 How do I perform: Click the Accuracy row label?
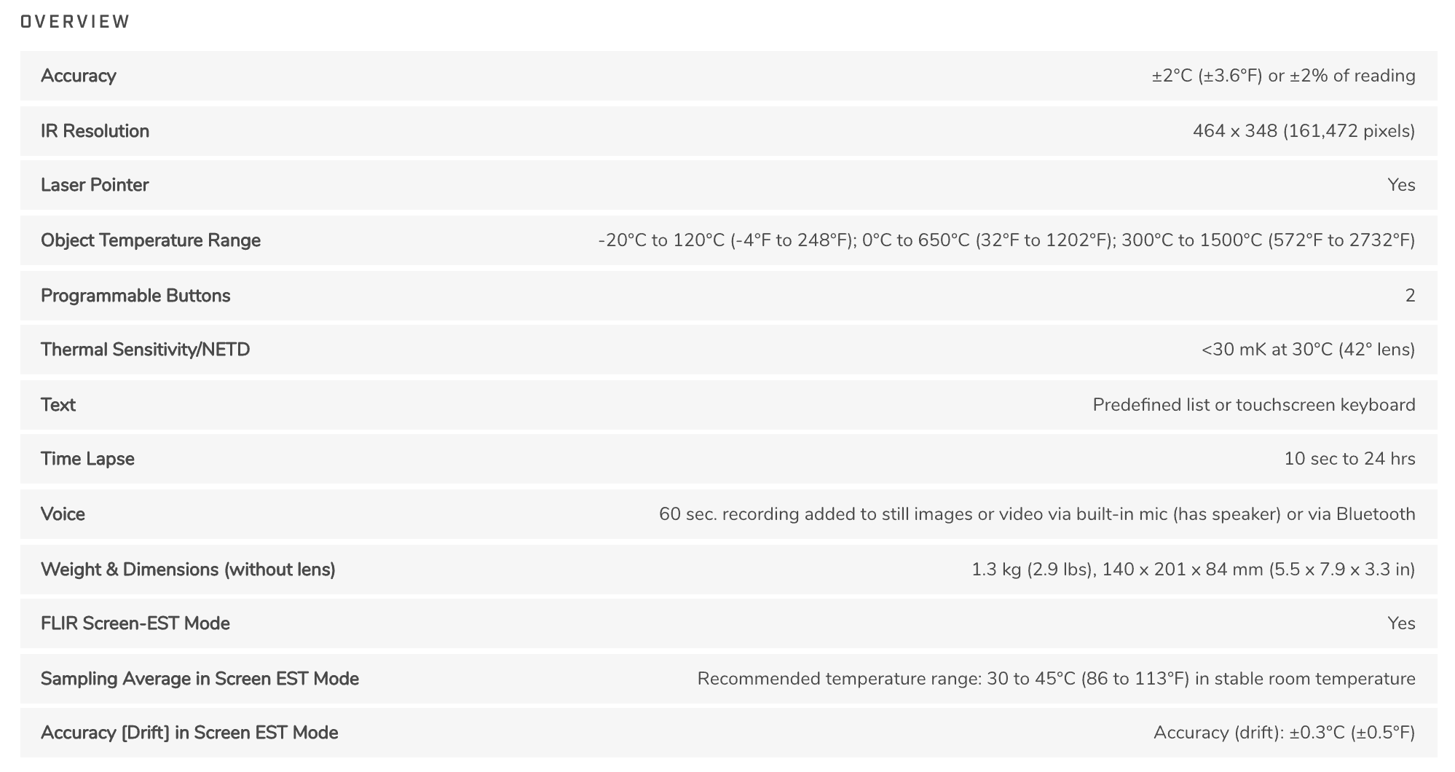(79, 76)
